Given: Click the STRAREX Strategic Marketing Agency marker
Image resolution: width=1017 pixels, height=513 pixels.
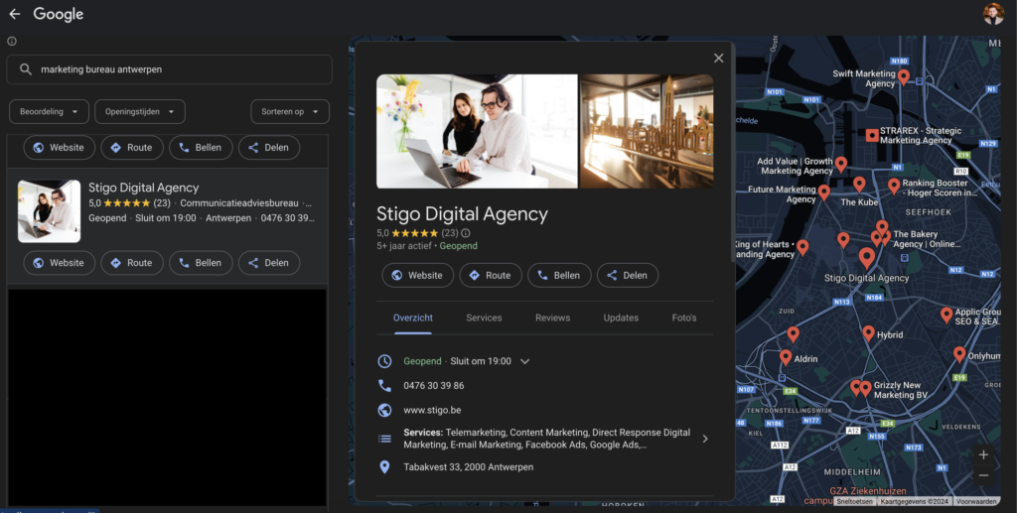Looking at the screenshot, I should [x=872, y=135].
